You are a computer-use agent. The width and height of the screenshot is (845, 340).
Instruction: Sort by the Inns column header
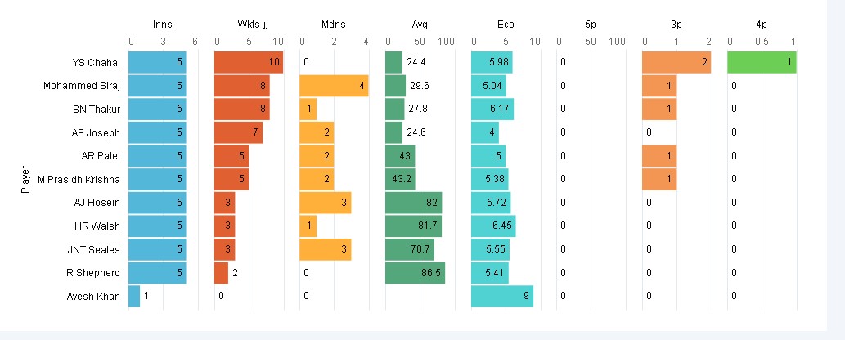tap(163, 25)
